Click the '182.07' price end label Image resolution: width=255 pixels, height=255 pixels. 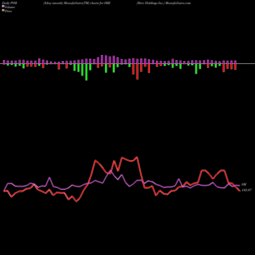[x=246, y=190]
